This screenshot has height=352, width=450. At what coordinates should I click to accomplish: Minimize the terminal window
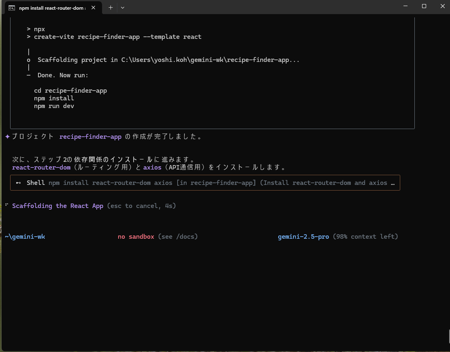click(405, 6)
